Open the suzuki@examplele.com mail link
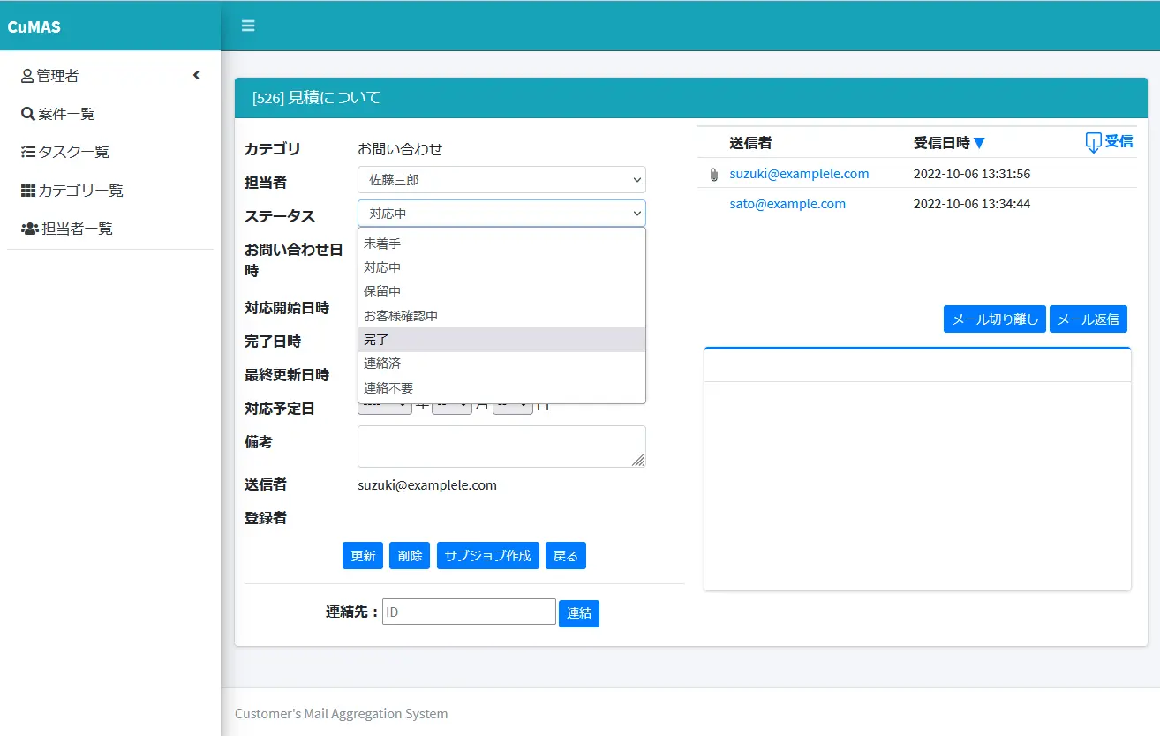 point(799,174)
